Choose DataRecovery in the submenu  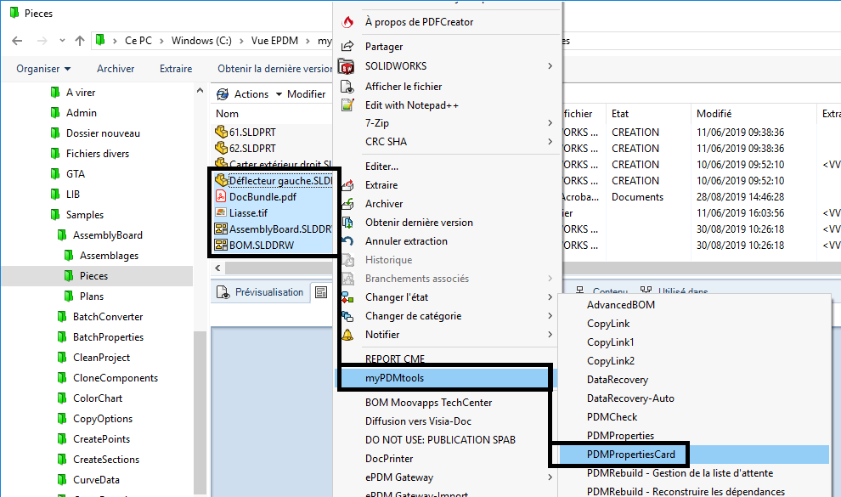617,380
